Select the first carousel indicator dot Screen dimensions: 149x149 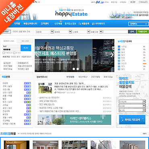pyautogui.click(x=74, y=69)
